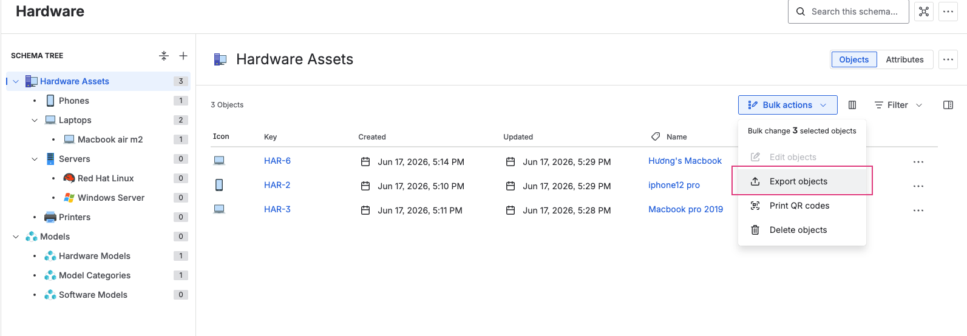This screenshot has height=336, width=967.
Task: Click the Hardware Assets header icon
Action: point(220,59)
